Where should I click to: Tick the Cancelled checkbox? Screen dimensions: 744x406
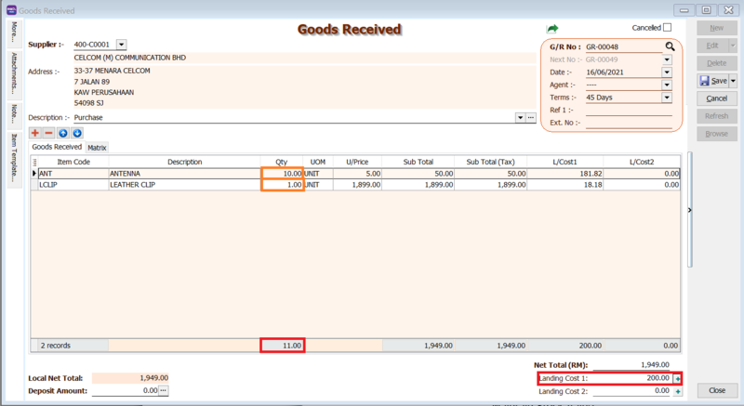[x=667, y=28]
